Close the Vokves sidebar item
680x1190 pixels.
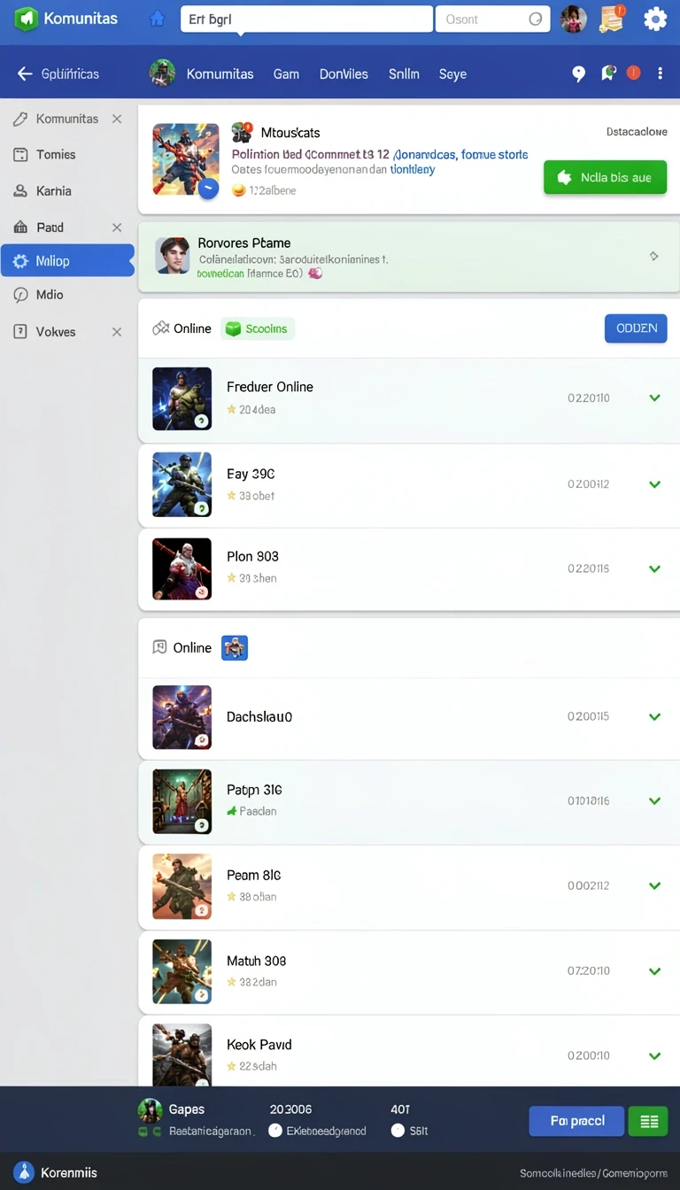click(117, 332)
